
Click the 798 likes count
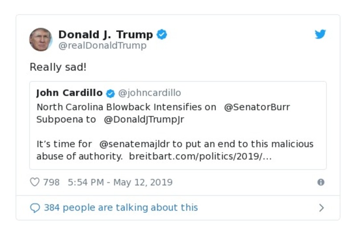(51, 182)
